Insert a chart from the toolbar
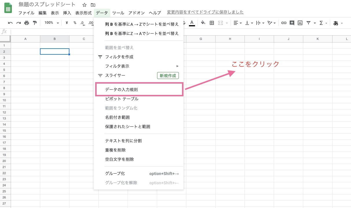Viewport: 351px width, 208px height. pyautogui.click(x=300, y=23)
